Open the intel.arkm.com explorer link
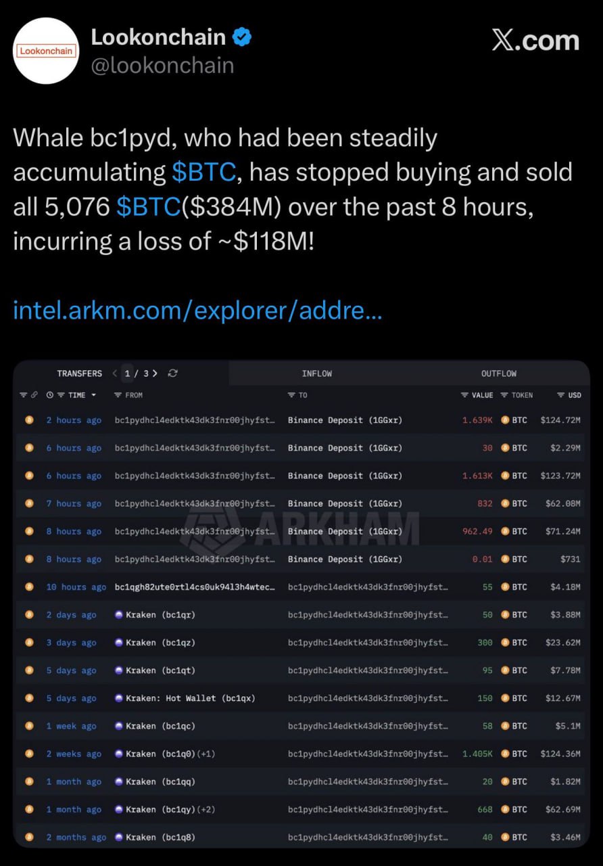 pyautogui.click(x=197, y=311)
